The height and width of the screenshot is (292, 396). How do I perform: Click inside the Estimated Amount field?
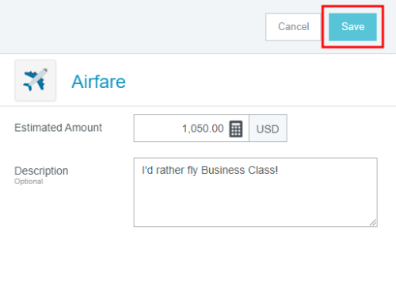pos(192,129)
